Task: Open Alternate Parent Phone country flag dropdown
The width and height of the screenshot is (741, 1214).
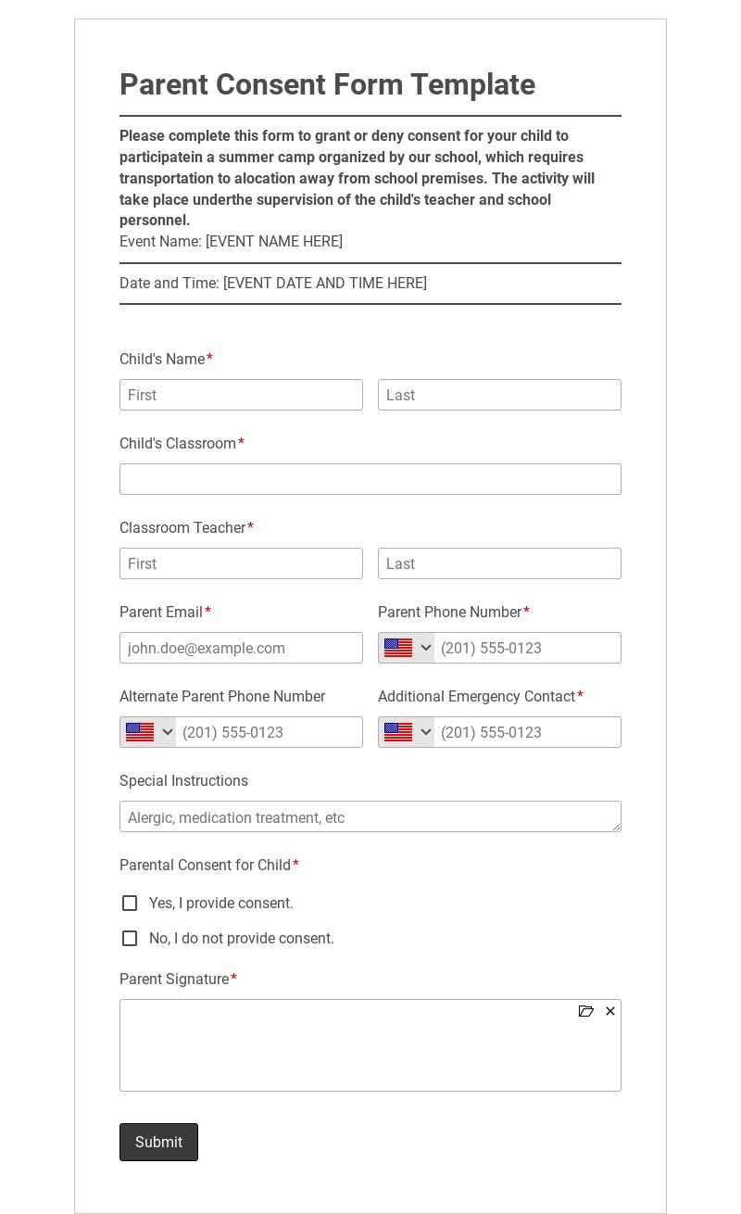Action: 148,733
